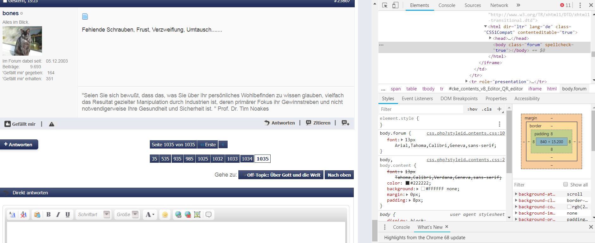Toggle the device toolbar icon in DevTools
This screenshot has width=595, height=243.
[395, 5]
